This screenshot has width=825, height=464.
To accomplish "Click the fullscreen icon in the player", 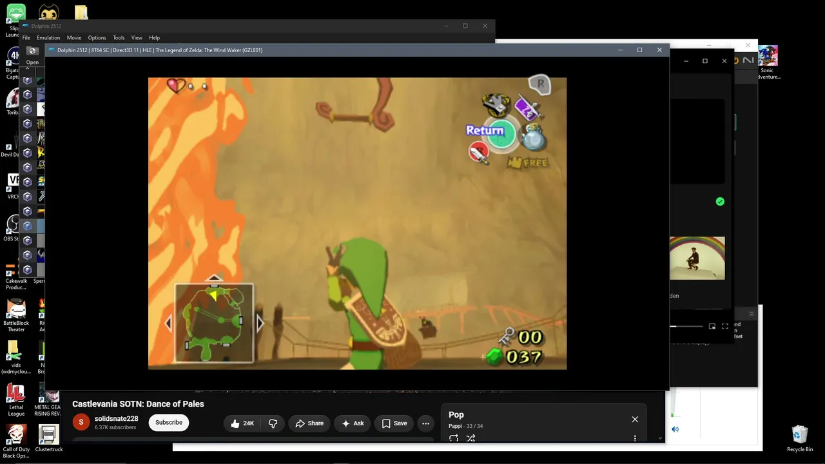I will pyautogui.click(x=725, y=327).
